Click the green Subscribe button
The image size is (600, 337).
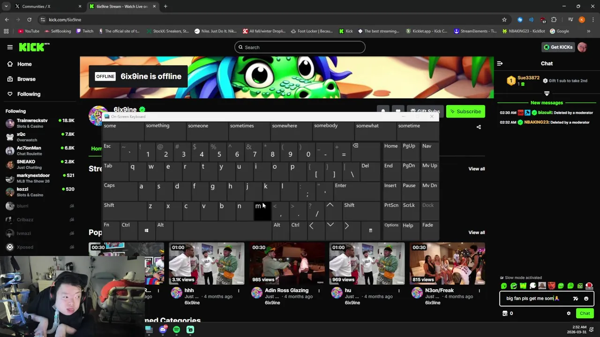[x=465, y=112]
